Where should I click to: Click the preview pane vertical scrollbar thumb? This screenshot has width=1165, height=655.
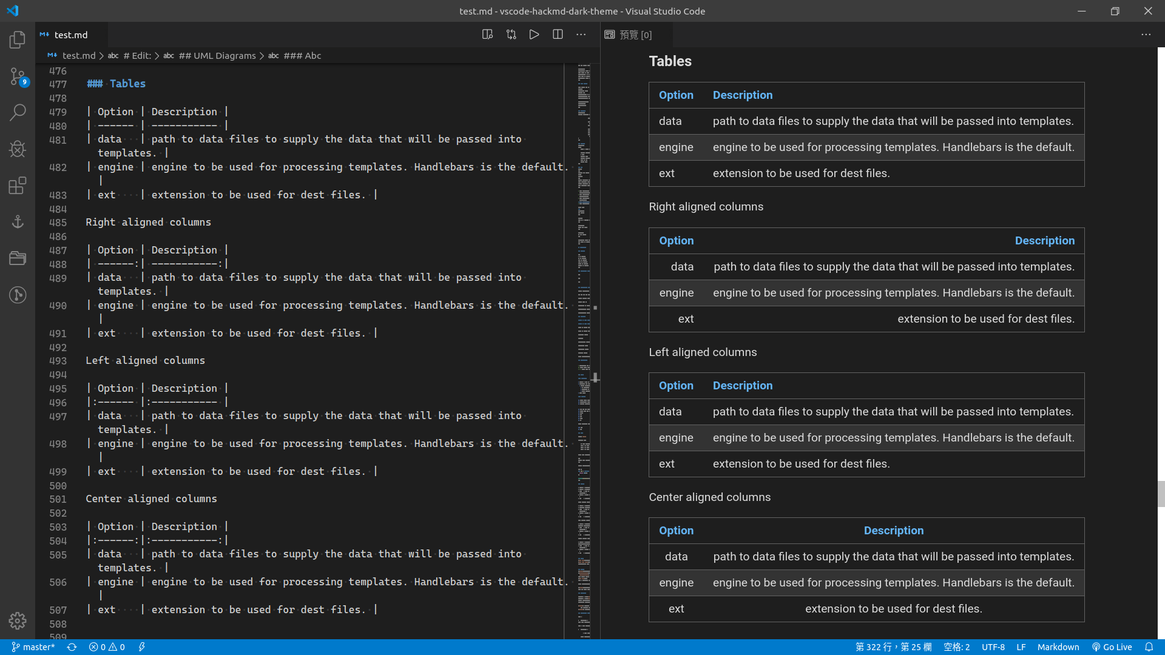[x=1161, y=493]
